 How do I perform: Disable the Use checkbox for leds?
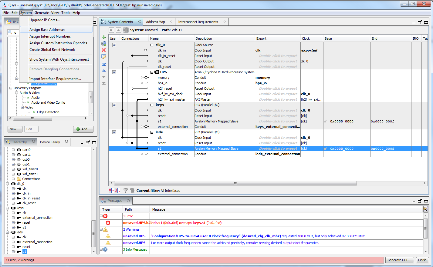(114, 132)
